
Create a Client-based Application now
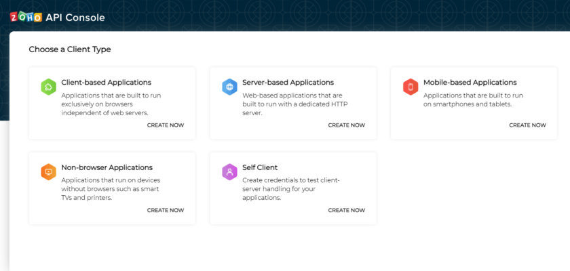click(x=166, y=125)
